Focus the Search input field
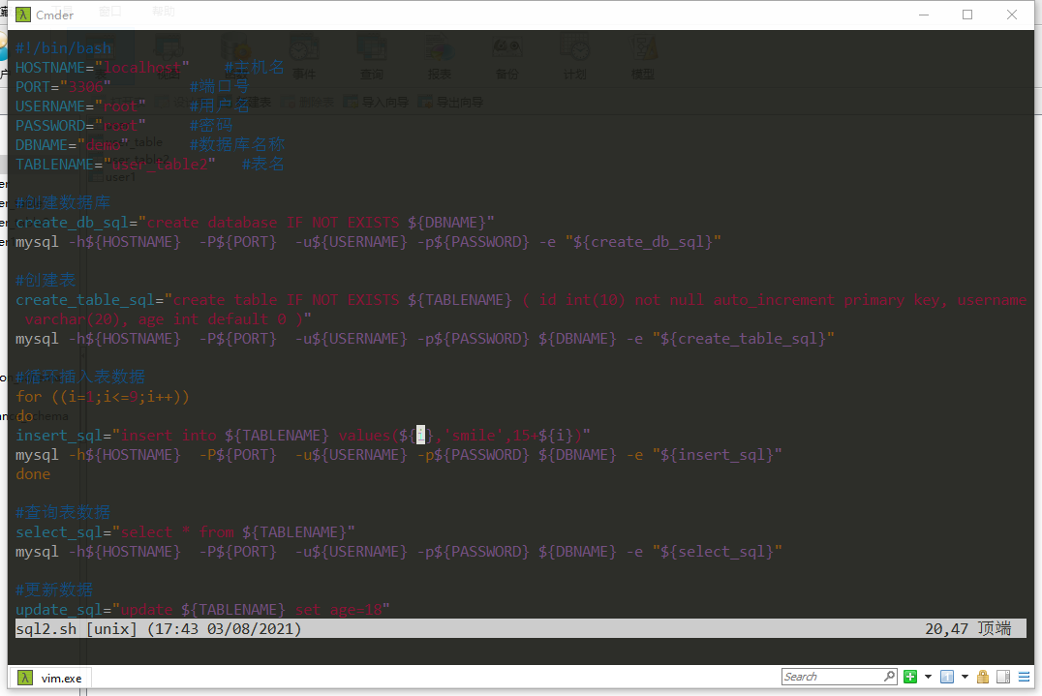Screen dimensions: 1042x696 coord(833,677)
